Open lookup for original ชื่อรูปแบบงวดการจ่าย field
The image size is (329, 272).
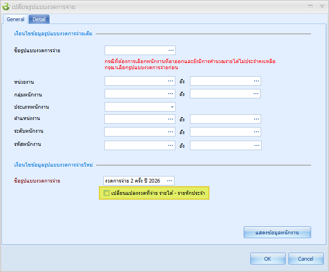[x=171, y=50]
